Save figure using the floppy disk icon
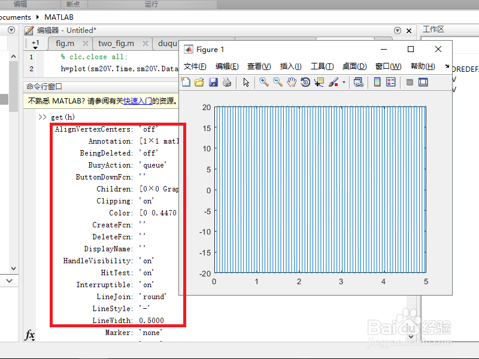This screenshot has height=359, width=479. (x=213, y=82)
